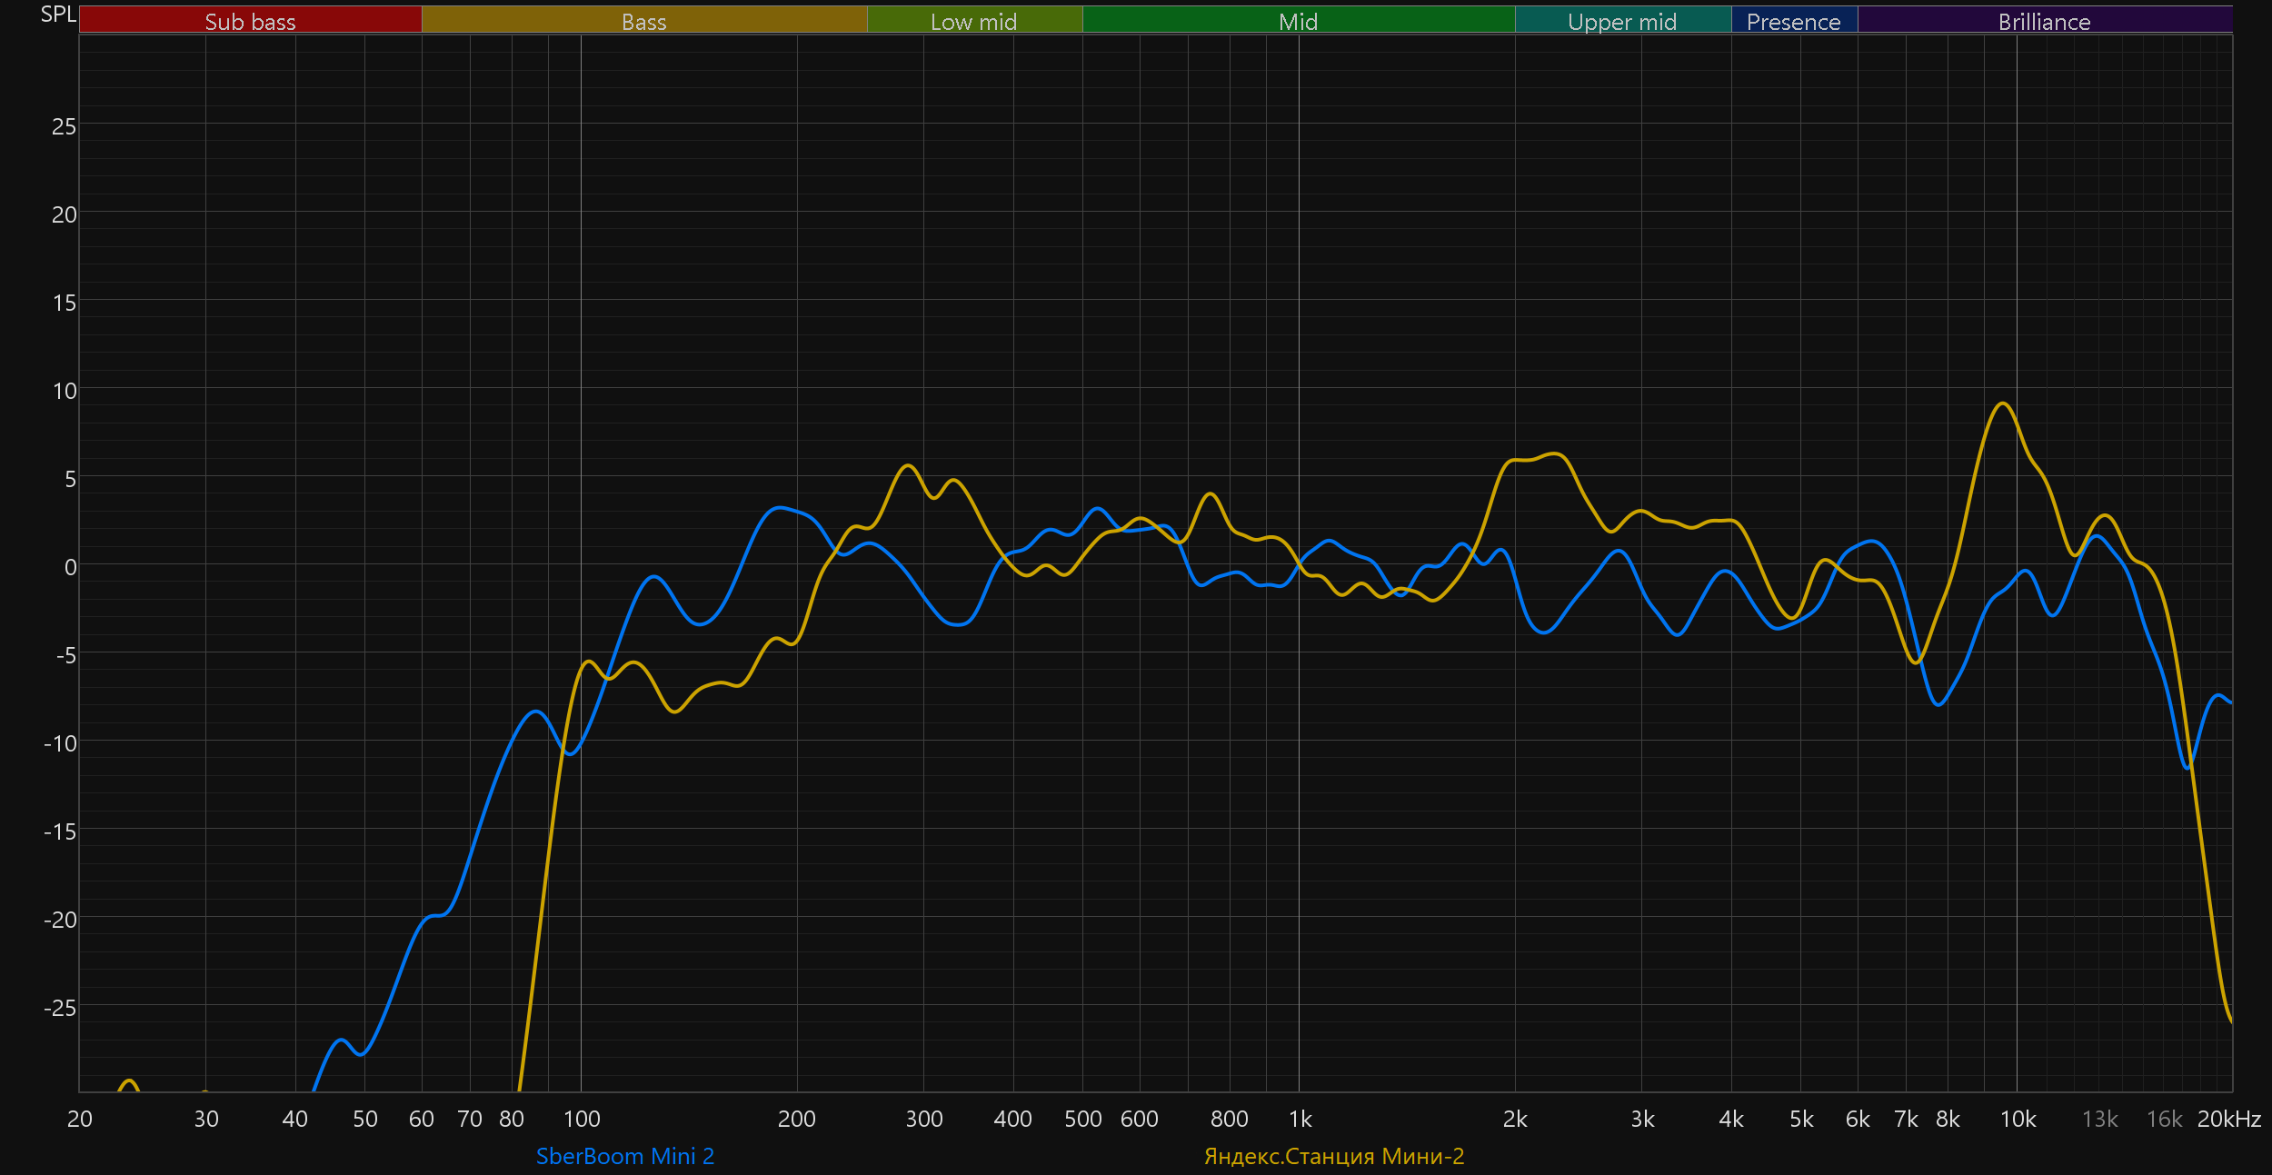The image size is (2272, 1175).
Task: Click the 13k frequency axis label
Action: (2099, 1119)
